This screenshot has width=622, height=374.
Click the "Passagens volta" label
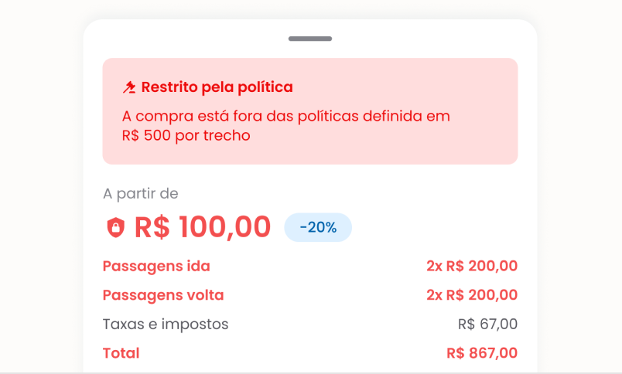(163, 295)
